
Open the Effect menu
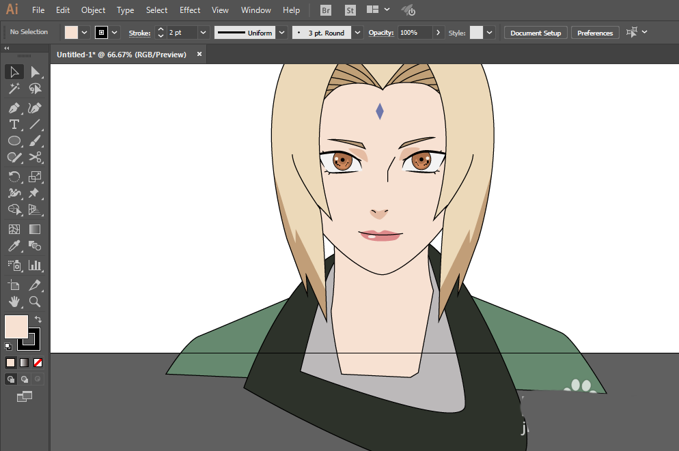(190, 10)
